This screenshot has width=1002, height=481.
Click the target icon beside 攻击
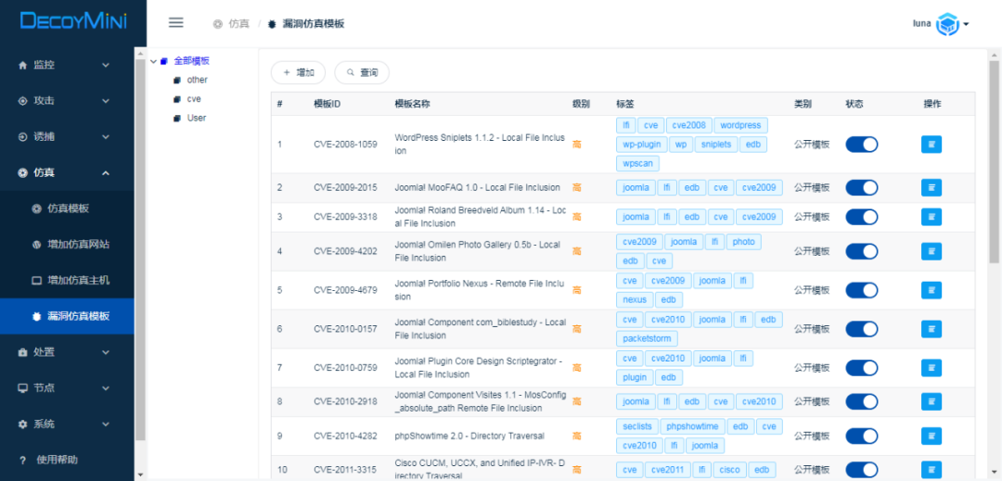click(23, 101)
